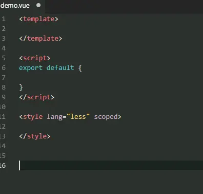This screenshot has width=203, height=194.
Task: Click the 'export' keyword on line 6
Action: (31, 68)
